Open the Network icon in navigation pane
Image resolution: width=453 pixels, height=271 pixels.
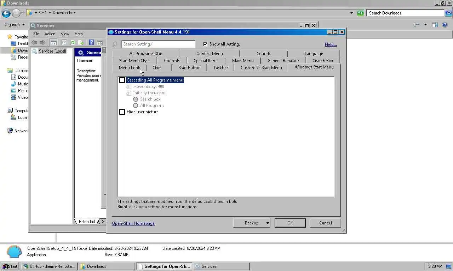click(x=10, y=131)
